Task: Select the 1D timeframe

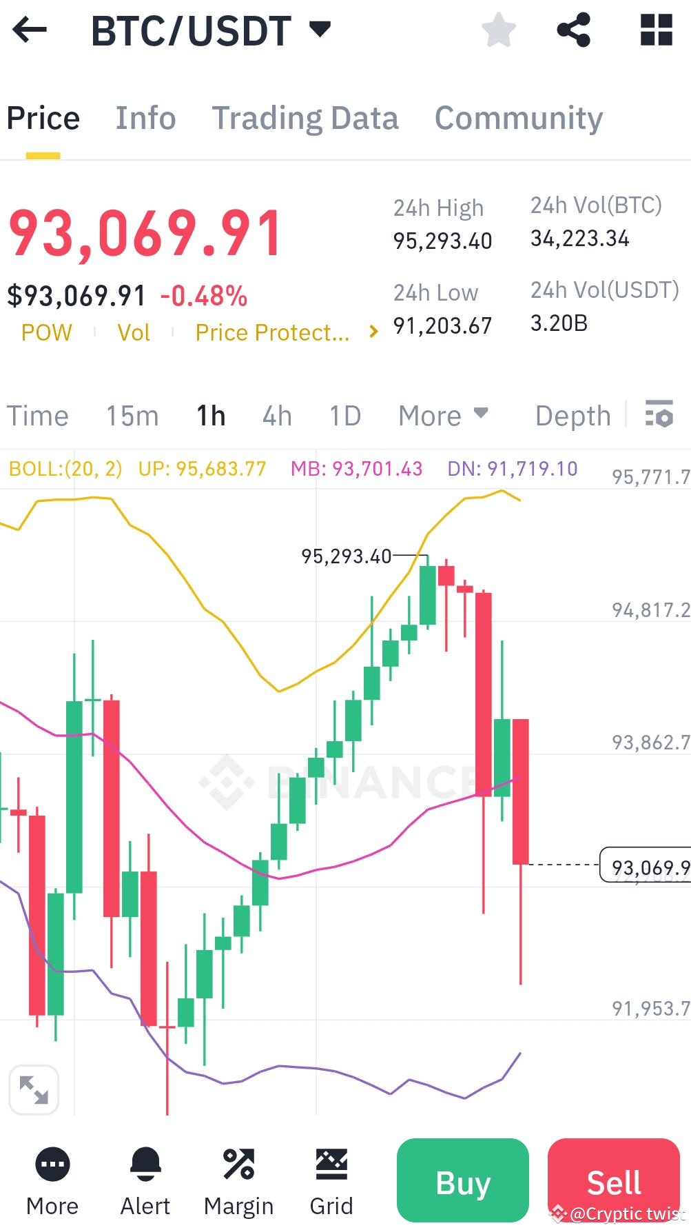Action: (x=343, y=414)
